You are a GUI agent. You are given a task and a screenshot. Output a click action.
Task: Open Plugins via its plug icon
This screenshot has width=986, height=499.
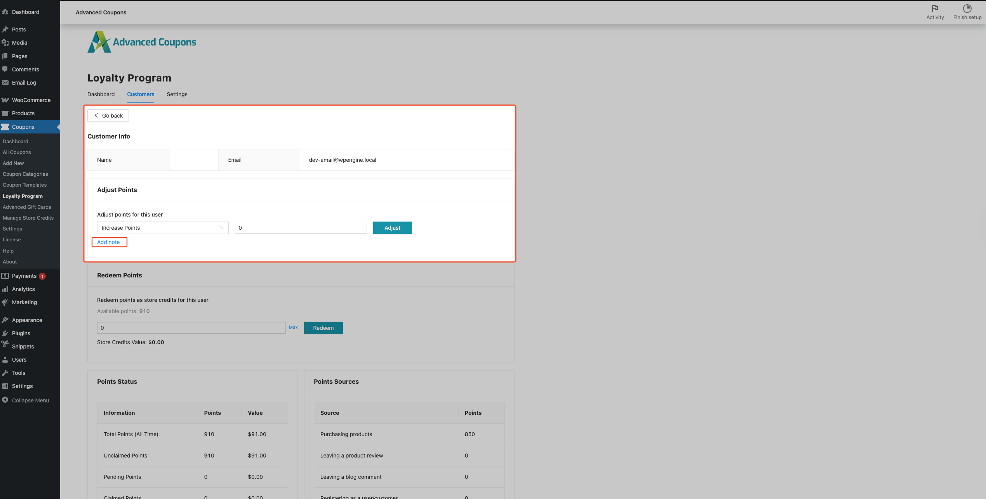5,333
